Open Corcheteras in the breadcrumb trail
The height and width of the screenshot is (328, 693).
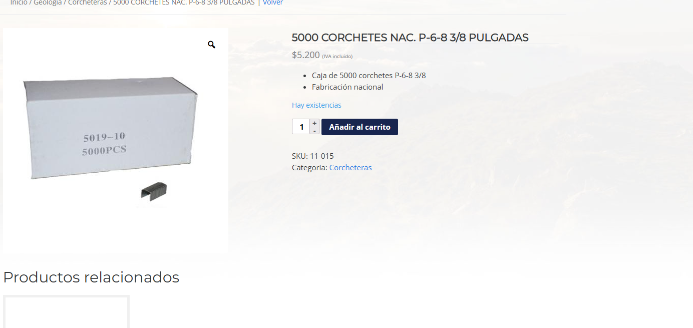tap(88, 3)
